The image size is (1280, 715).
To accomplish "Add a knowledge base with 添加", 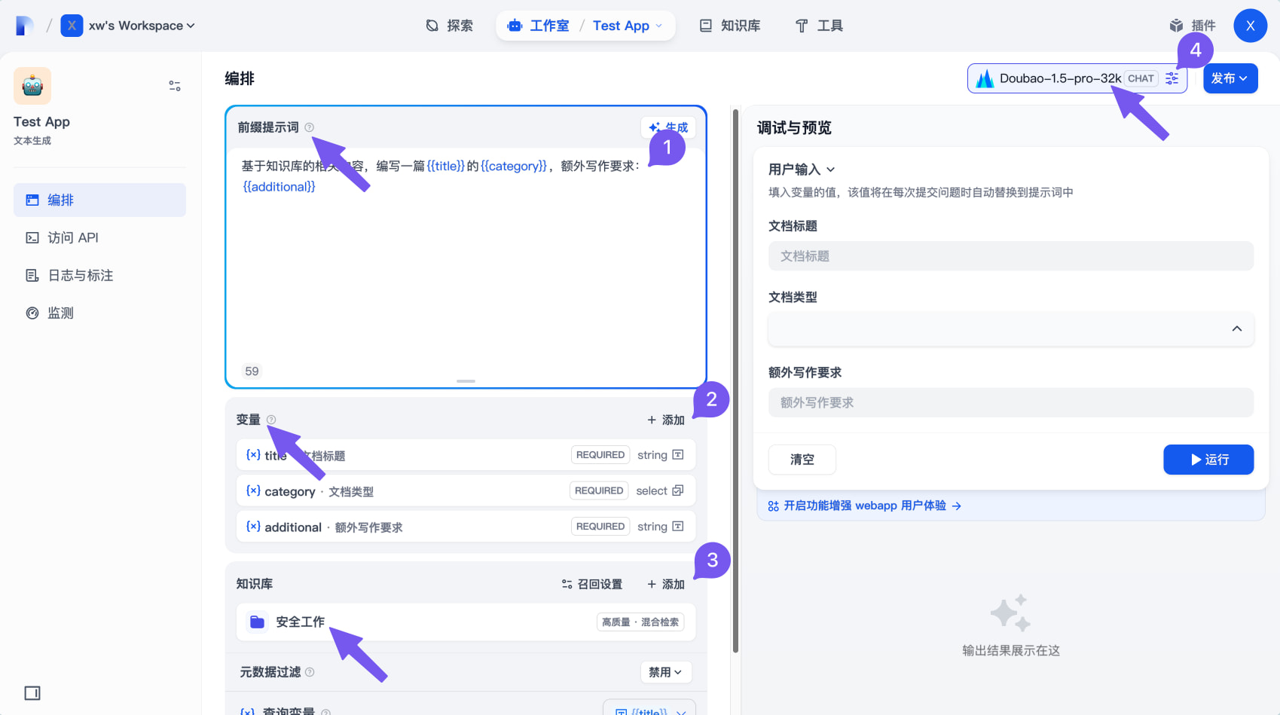I will pyautogui.click(x=666, y=584).
